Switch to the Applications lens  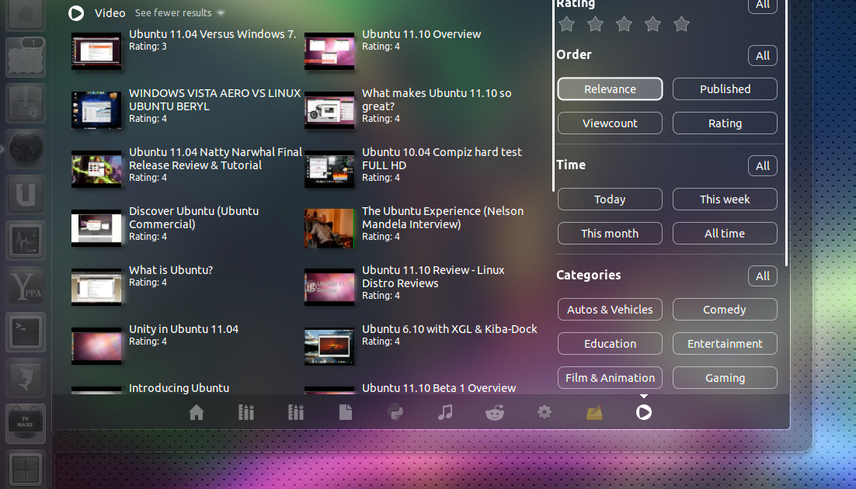(x=246, y=412)
